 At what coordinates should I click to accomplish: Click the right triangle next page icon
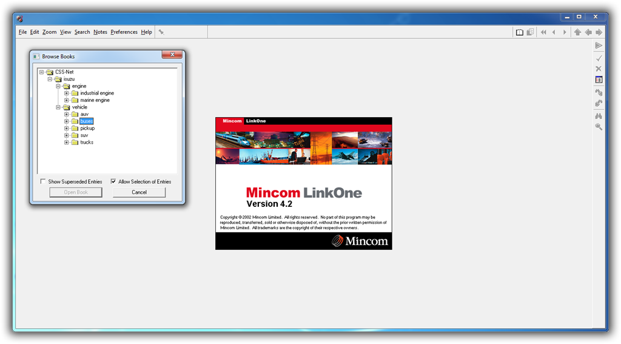[x=565, y=32]
